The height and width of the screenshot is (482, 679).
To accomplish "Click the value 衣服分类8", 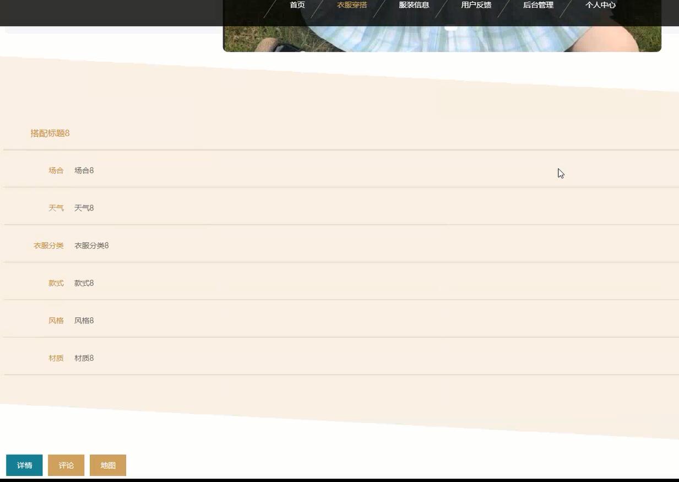I will pos(91,246).
